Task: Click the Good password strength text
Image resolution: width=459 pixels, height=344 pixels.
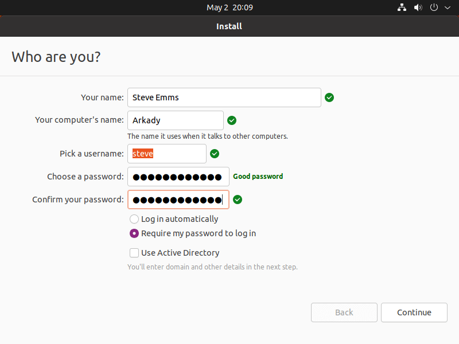Action: (258, 177)
